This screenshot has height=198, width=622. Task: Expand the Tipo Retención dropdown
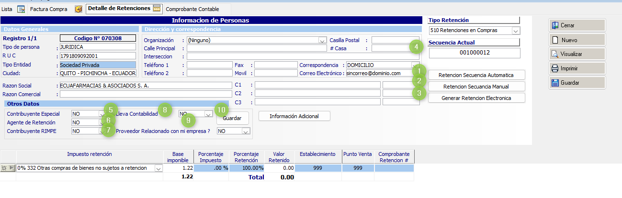click(x=516, y=31)
